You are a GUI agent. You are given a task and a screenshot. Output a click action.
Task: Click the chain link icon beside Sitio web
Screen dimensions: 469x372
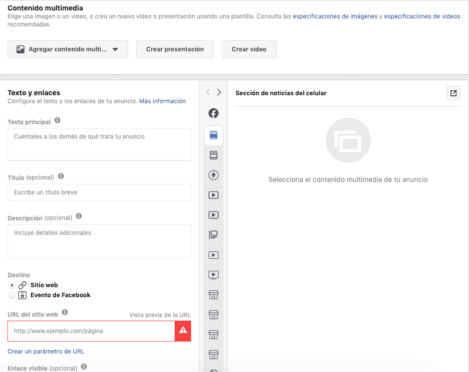(x=22, y=285)
